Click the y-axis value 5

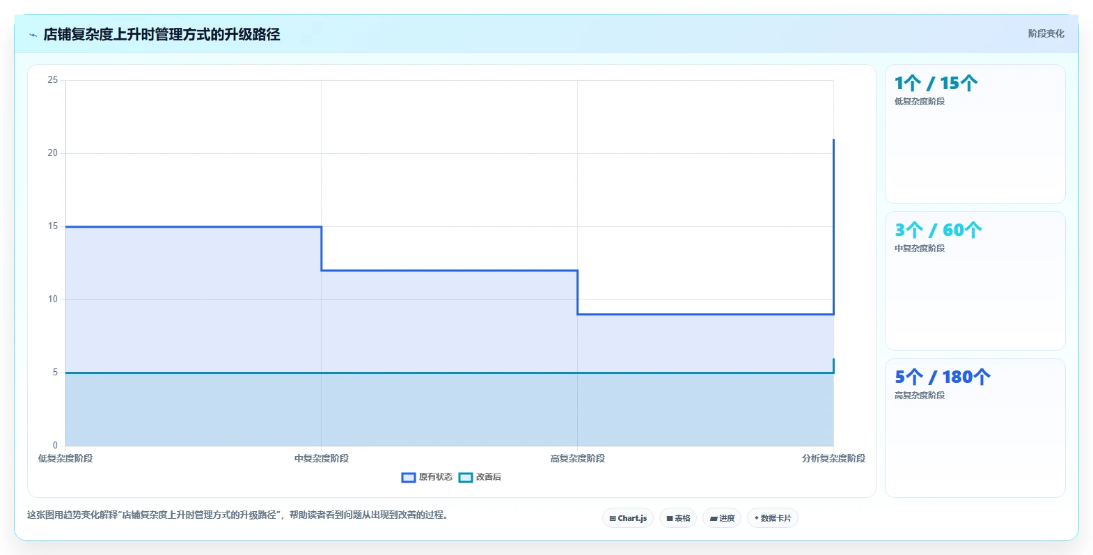[x=55, y=373]
